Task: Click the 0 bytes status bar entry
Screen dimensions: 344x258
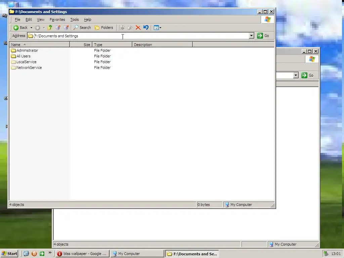Action: coord(204,205)
